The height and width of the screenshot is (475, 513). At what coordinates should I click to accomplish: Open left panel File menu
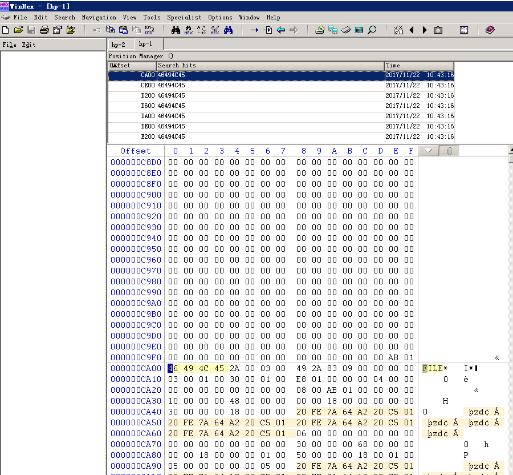pos(10,45)
